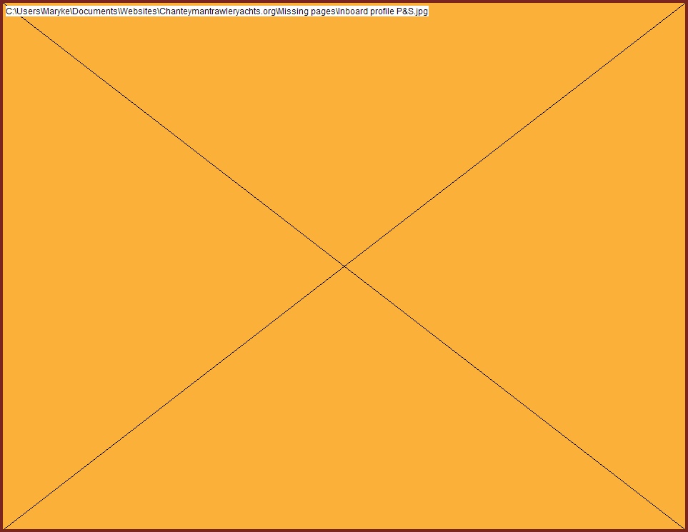The width and height of the screenshot is (688, 532).
Task: Click the file path label at top
Action: click(x=216, y=12)
